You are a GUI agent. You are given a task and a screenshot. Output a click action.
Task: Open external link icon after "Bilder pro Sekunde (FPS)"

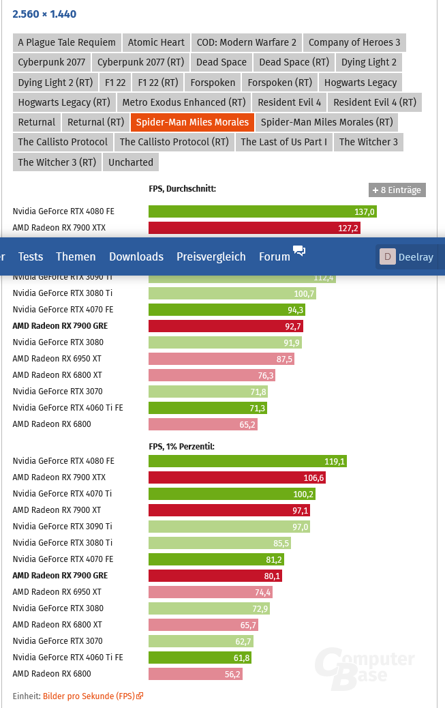[x=140, y=696]
